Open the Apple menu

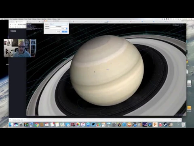click(2, 19)
